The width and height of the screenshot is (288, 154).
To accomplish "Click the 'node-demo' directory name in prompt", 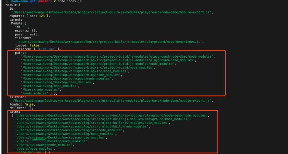I will (19, 1).
